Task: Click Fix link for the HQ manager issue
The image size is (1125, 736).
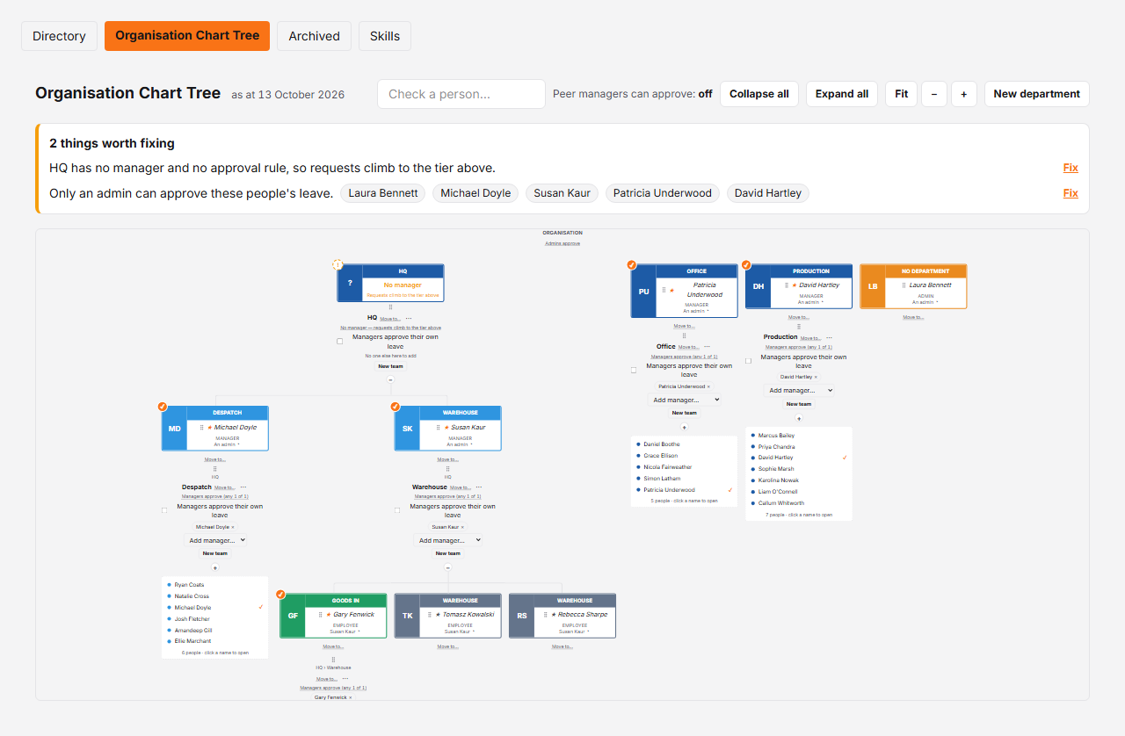Action: (1071, 168)
